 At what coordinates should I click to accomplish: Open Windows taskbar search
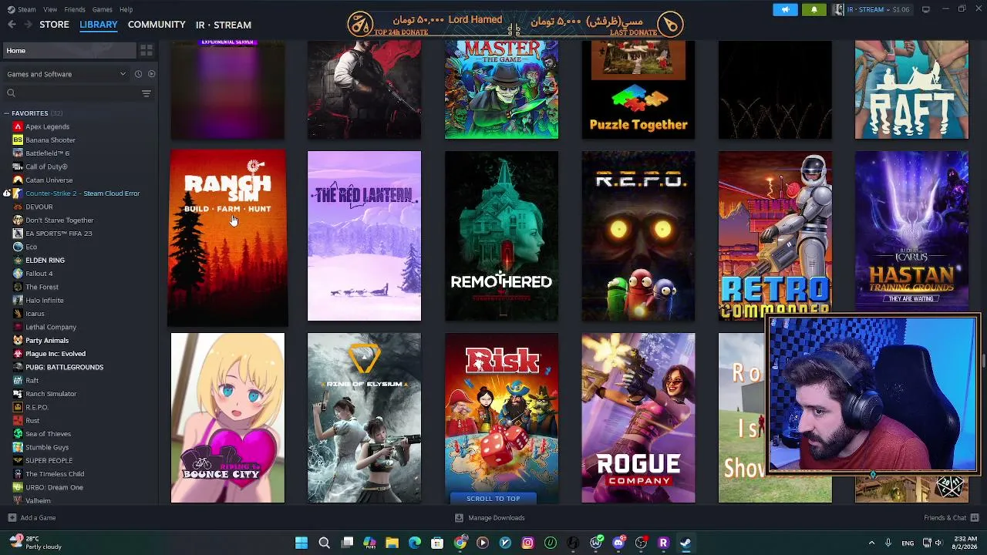[x=324, y=543]
